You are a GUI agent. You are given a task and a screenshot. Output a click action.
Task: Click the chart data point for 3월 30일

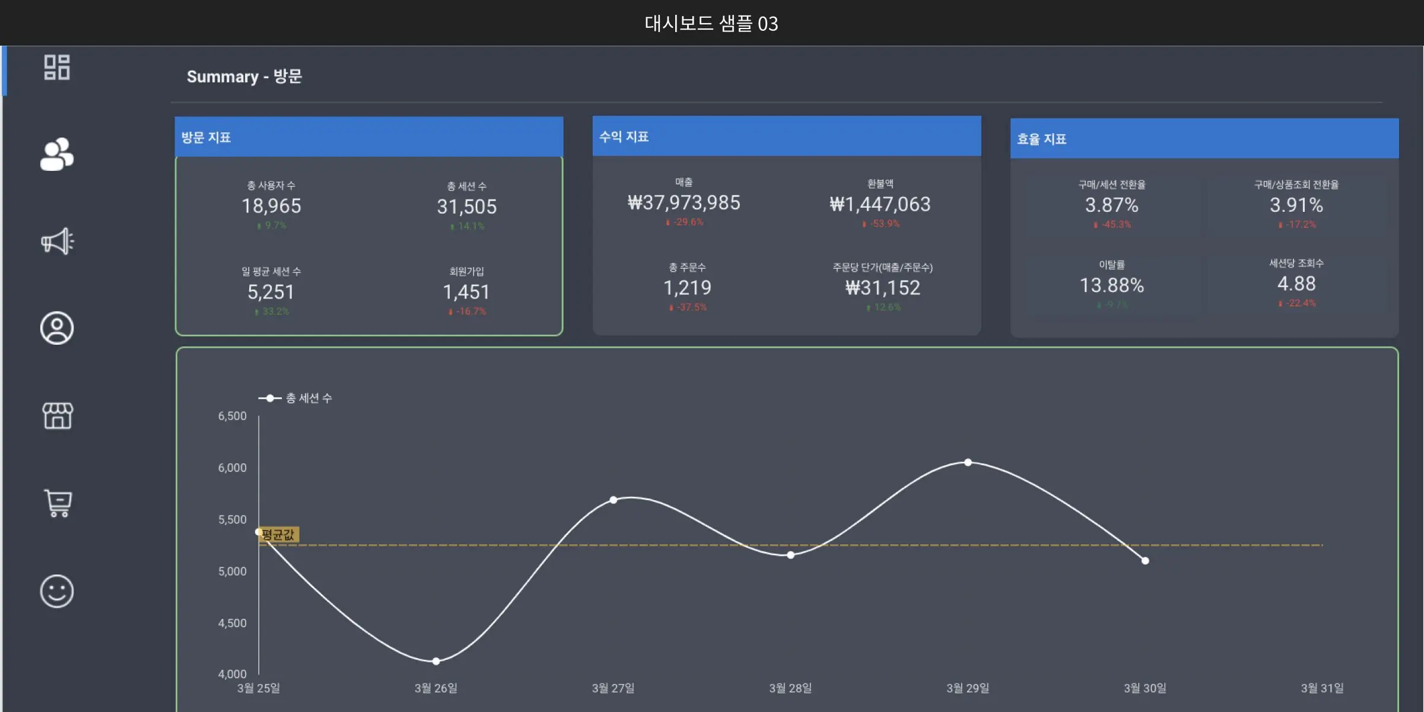1145,561
